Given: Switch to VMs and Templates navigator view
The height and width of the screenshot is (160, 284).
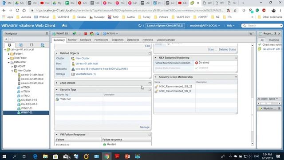Looking at the screenshot, I should point(21,45).
